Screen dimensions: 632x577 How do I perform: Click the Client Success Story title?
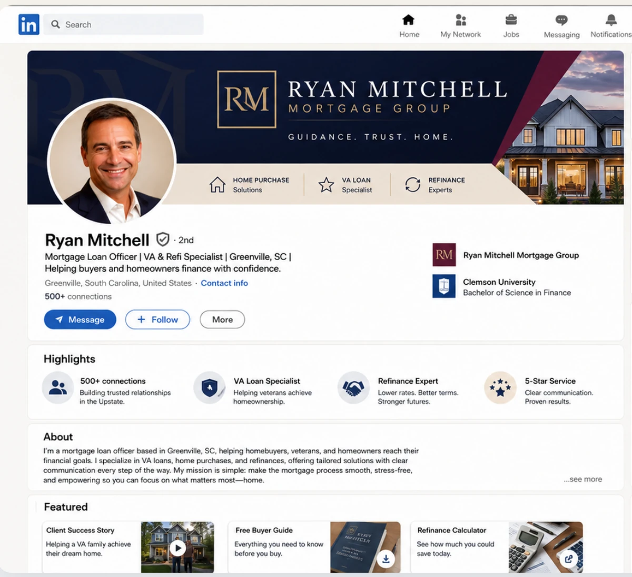pos(80,530)
